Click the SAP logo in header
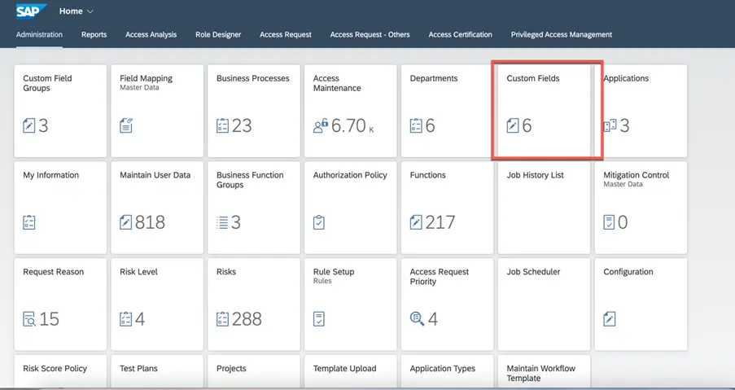 32,11
